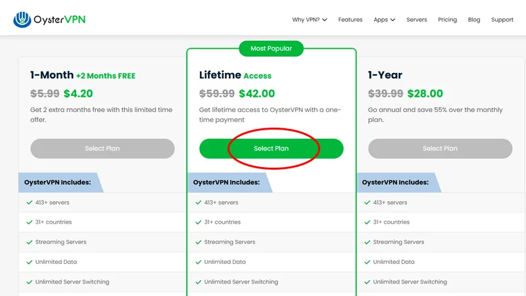Viewport: 526px width, 296px height.
Task: Select Plan for Lifetime Access
Action: pos(271,149)
